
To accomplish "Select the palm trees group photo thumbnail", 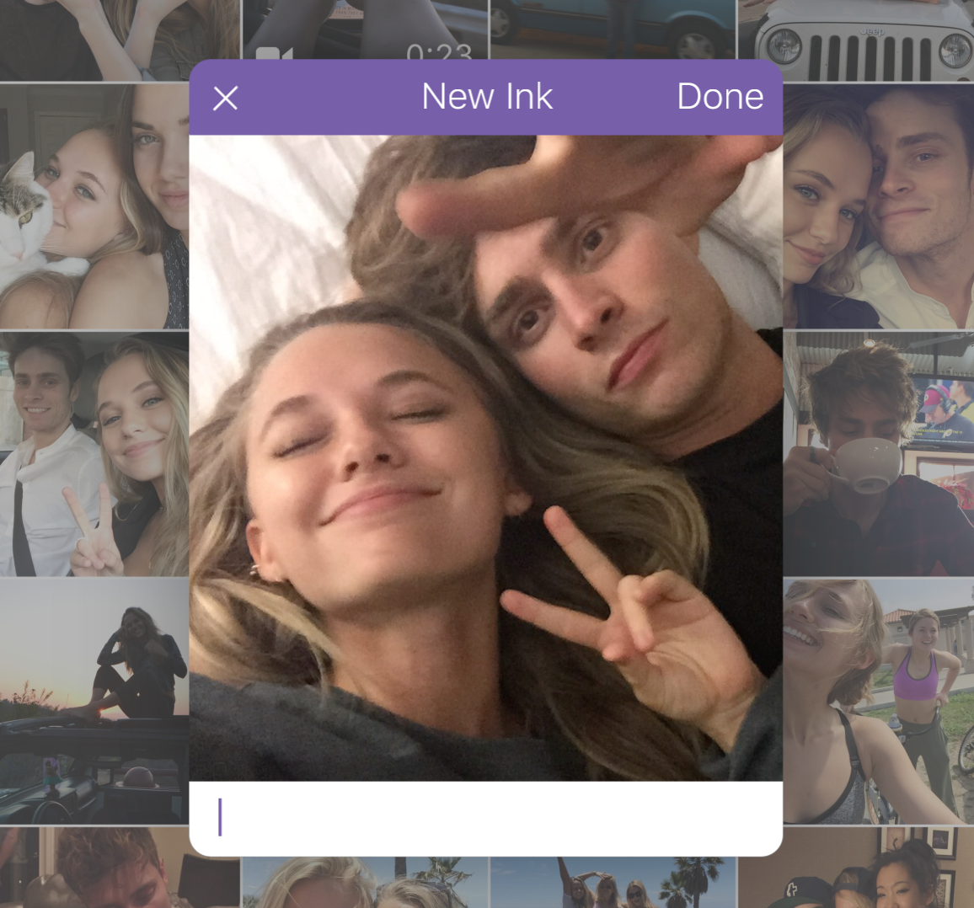I will tap(613, 883).
